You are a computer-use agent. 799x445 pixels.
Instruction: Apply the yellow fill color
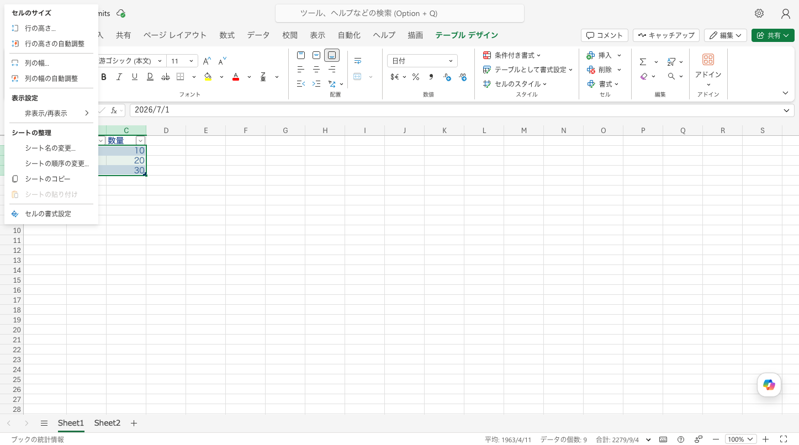208,77
